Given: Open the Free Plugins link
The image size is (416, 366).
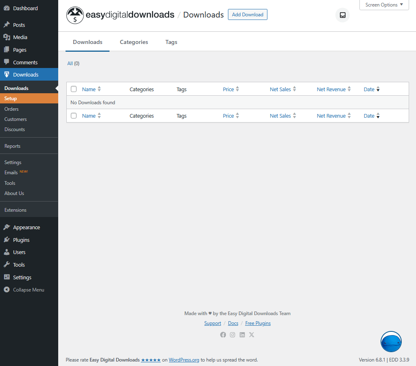Looking at the screenshot, I should pyautogui.click(x=258, y=323).
